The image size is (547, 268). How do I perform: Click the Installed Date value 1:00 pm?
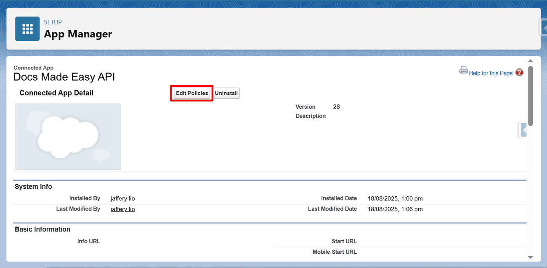(x=395, y=198)
